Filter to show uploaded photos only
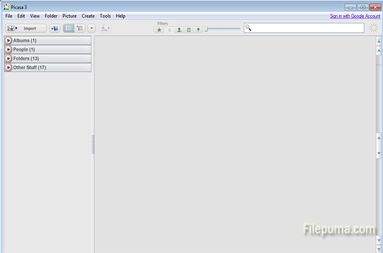This screenshot has height=253, width=383. pos(169,30)
